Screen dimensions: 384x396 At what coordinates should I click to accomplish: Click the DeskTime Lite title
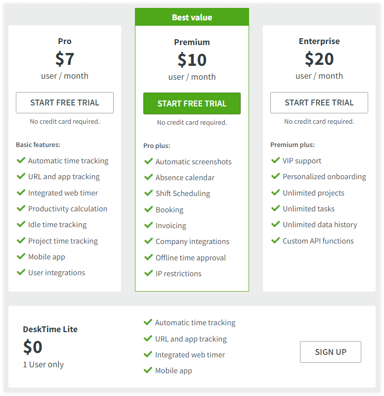point(50,329)
